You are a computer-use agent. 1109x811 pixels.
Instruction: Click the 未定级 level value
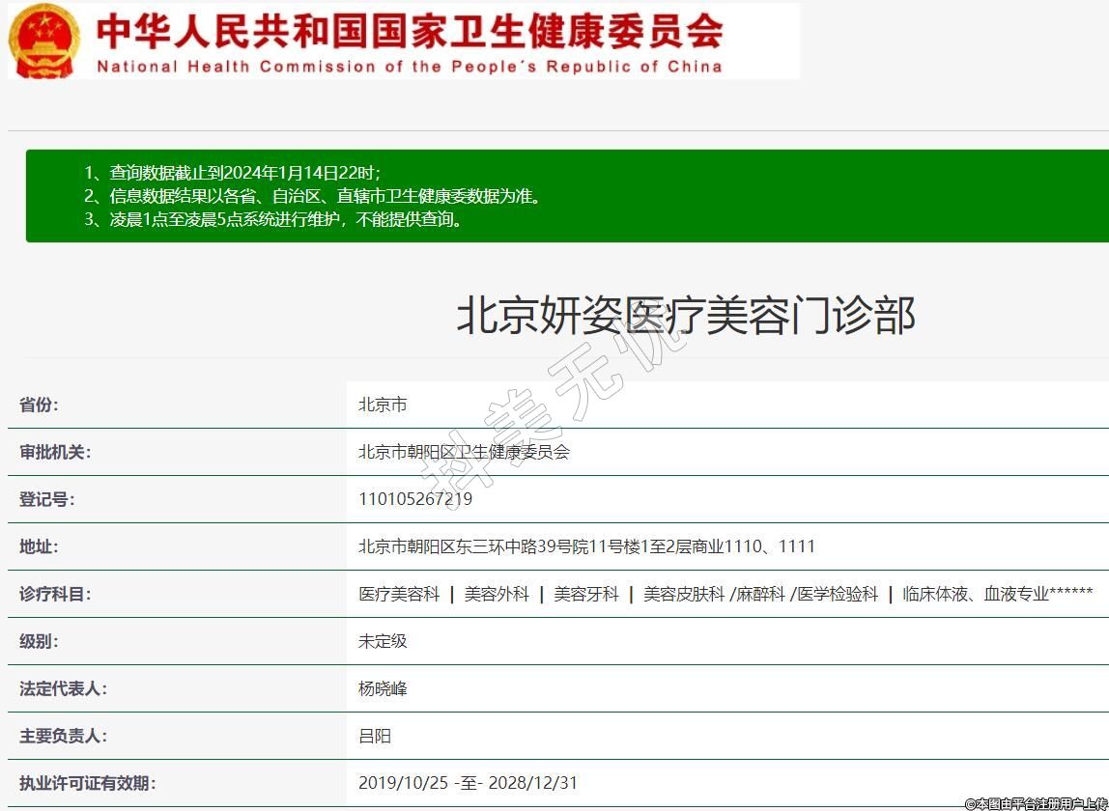pos(383,641)
